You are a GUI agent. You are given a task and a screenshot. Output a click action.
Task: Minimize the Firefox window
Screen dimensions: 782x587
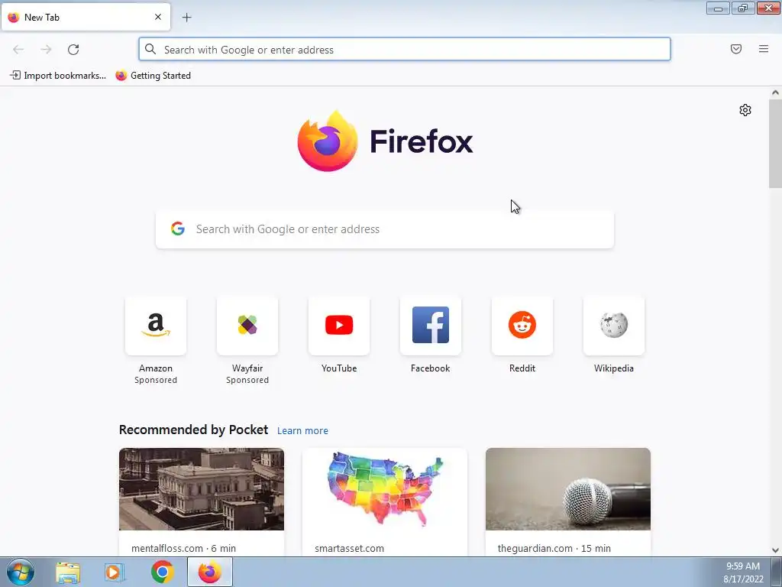tap(718, 8)
